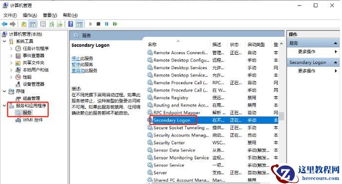Open the 操作(A) menu
Viewport: 342px width, 184px height.
(30, 15)
